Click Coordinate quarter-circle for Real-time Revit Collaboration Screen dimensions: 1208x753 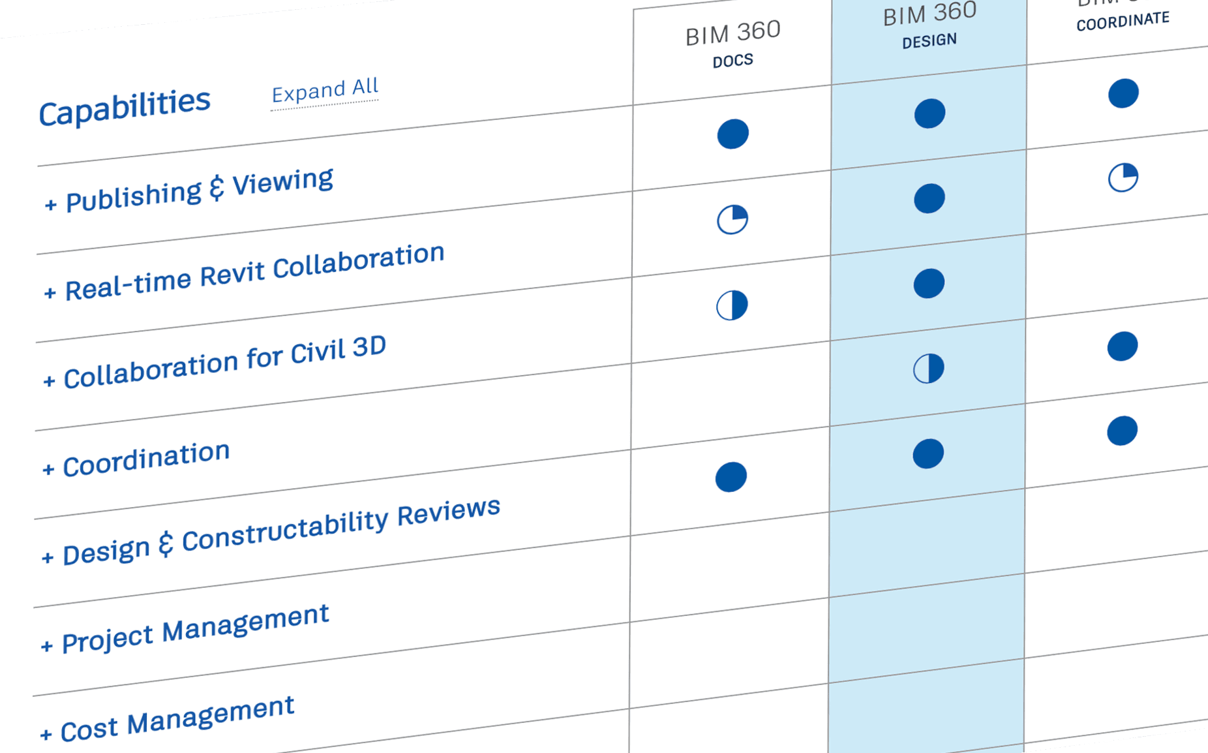coord(1123,177)
